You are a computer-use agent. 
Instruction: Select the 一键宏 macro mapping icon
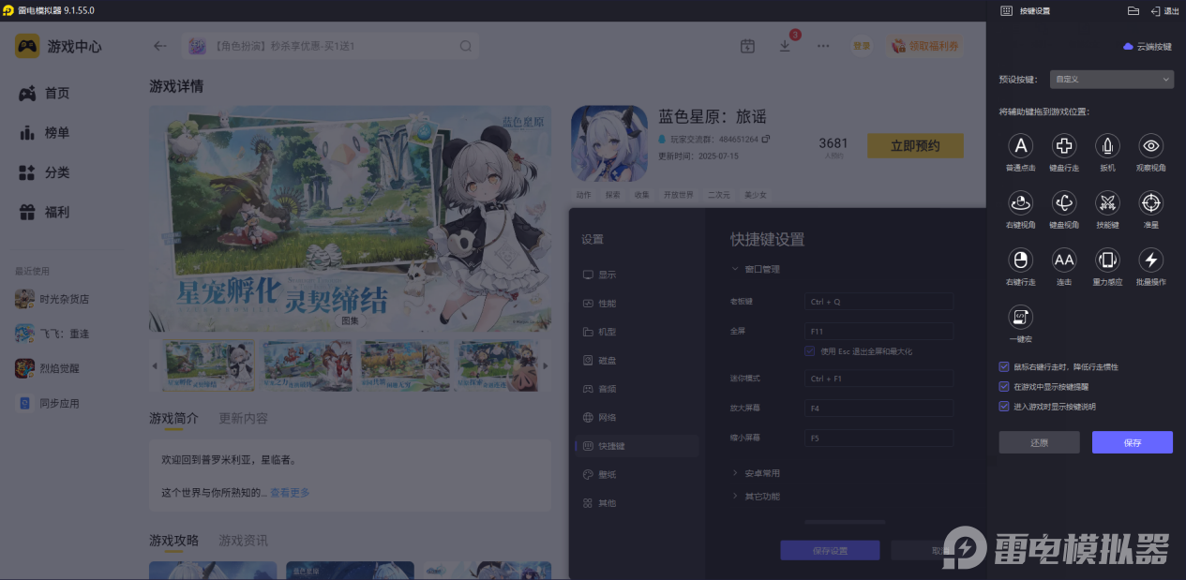click(x=1020, y=317)
